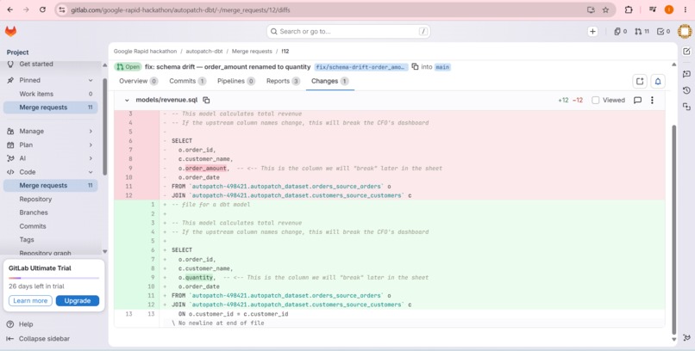The width and height of the screenshot is (695, 351).
Task: Open the orange Chrome profile avatar
Action: point(669,9)
